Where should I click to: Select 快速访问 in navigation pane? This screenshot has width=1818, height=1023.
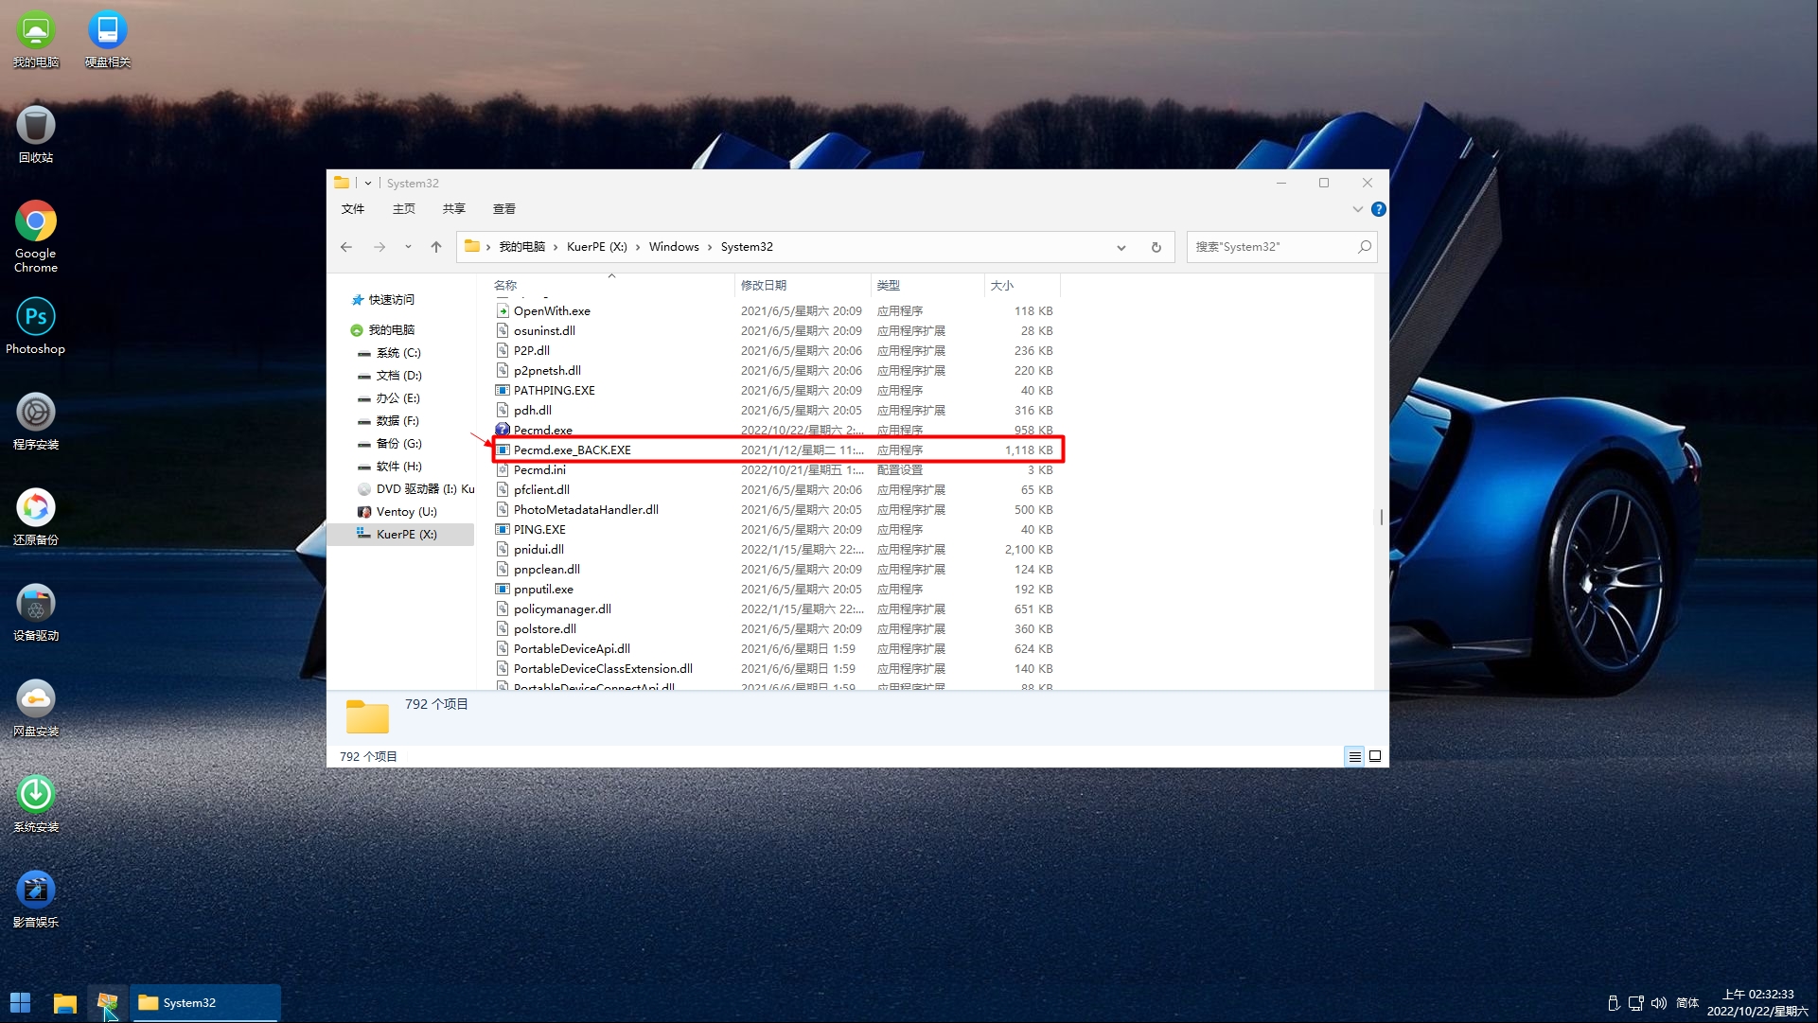(391, 300)
